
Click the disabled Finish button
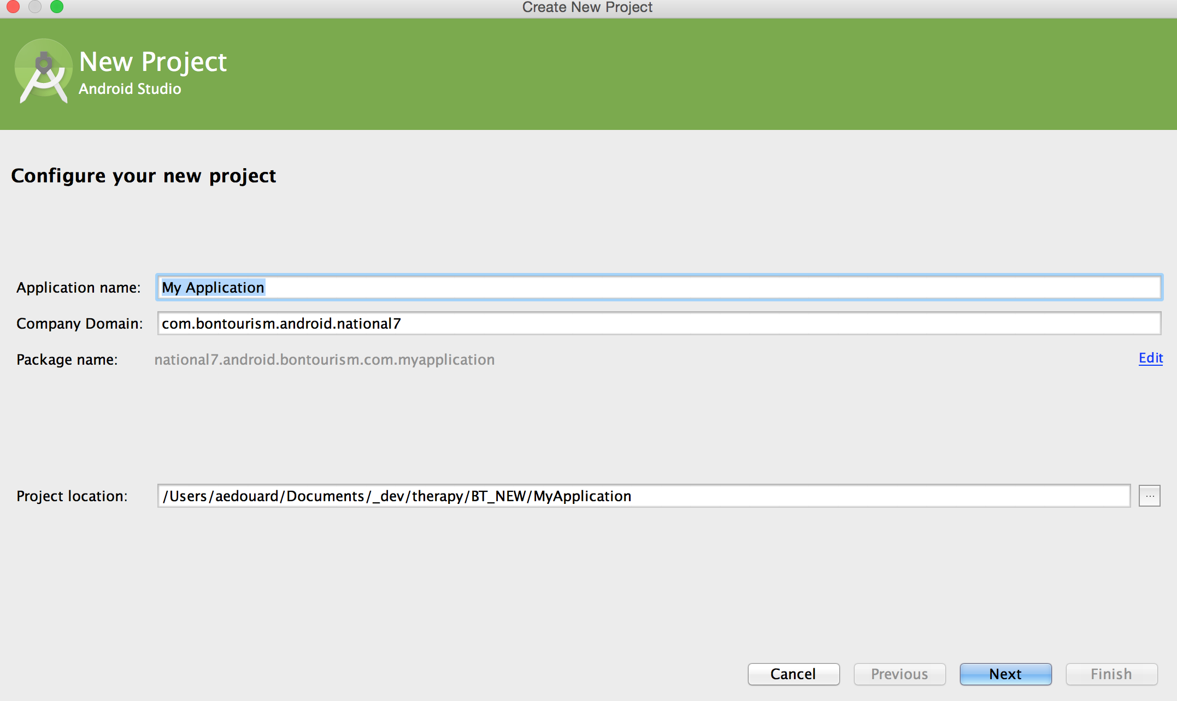coord(1111,674)
